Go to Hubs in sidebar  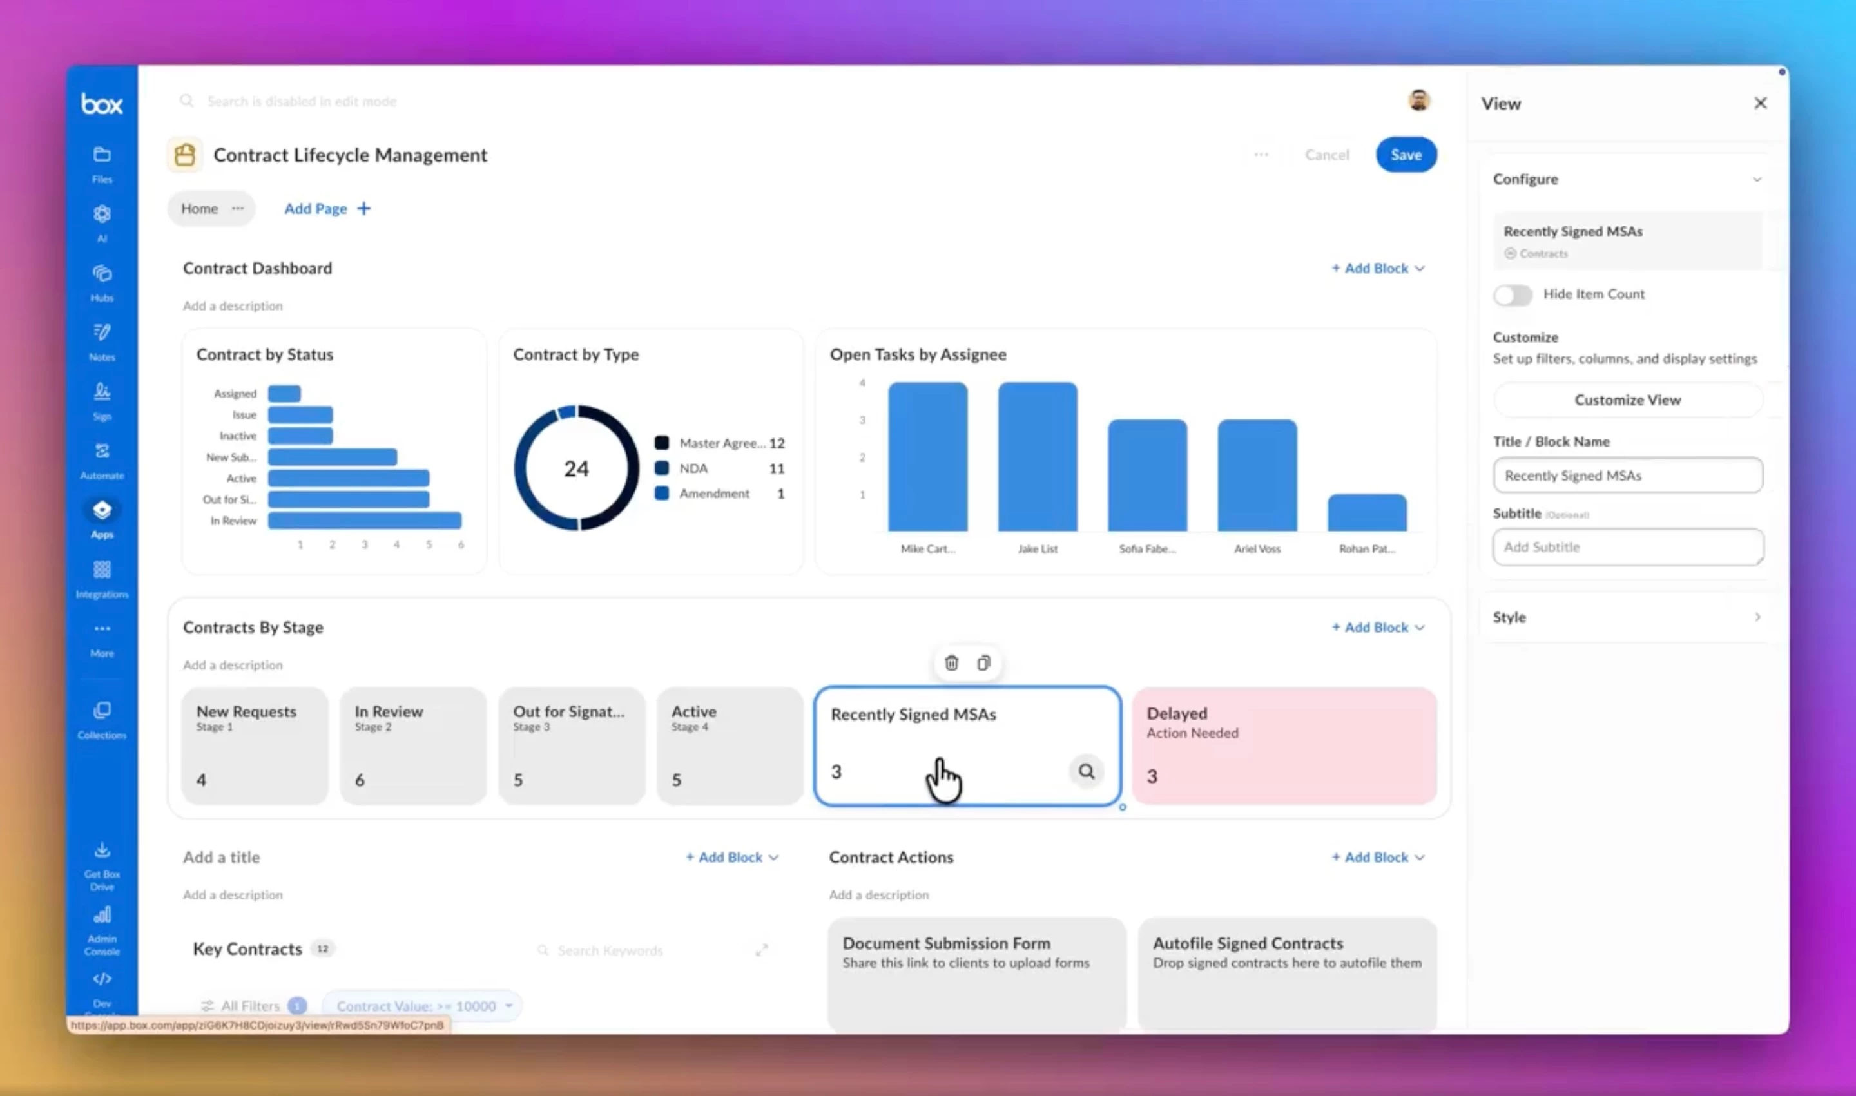tap(102, 283)
